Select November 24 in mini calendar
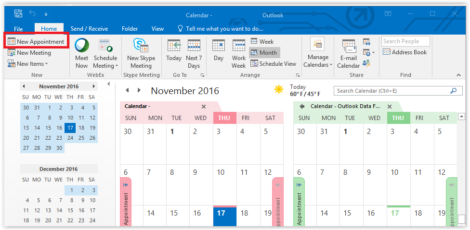The image size is (470, 230). coord(70,138)
